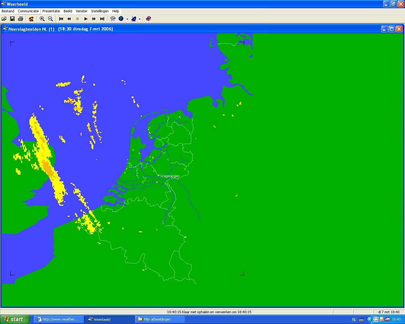Open Mijn afbeeldingen taskbar window
405x324 pixels.
click(160, 319)
